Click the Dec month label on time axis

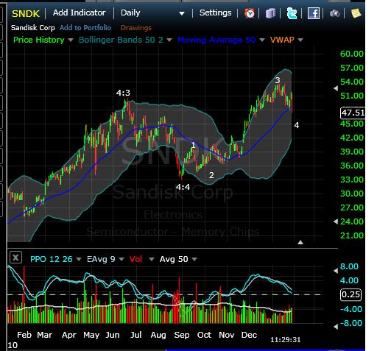pyautogui.click(x=249, y=335)
